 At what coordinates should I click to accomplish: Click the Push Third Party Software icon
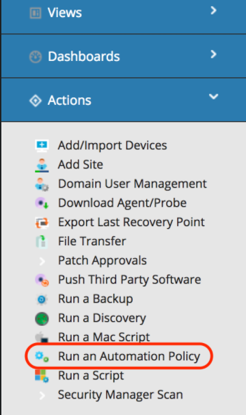click(42, 280)
